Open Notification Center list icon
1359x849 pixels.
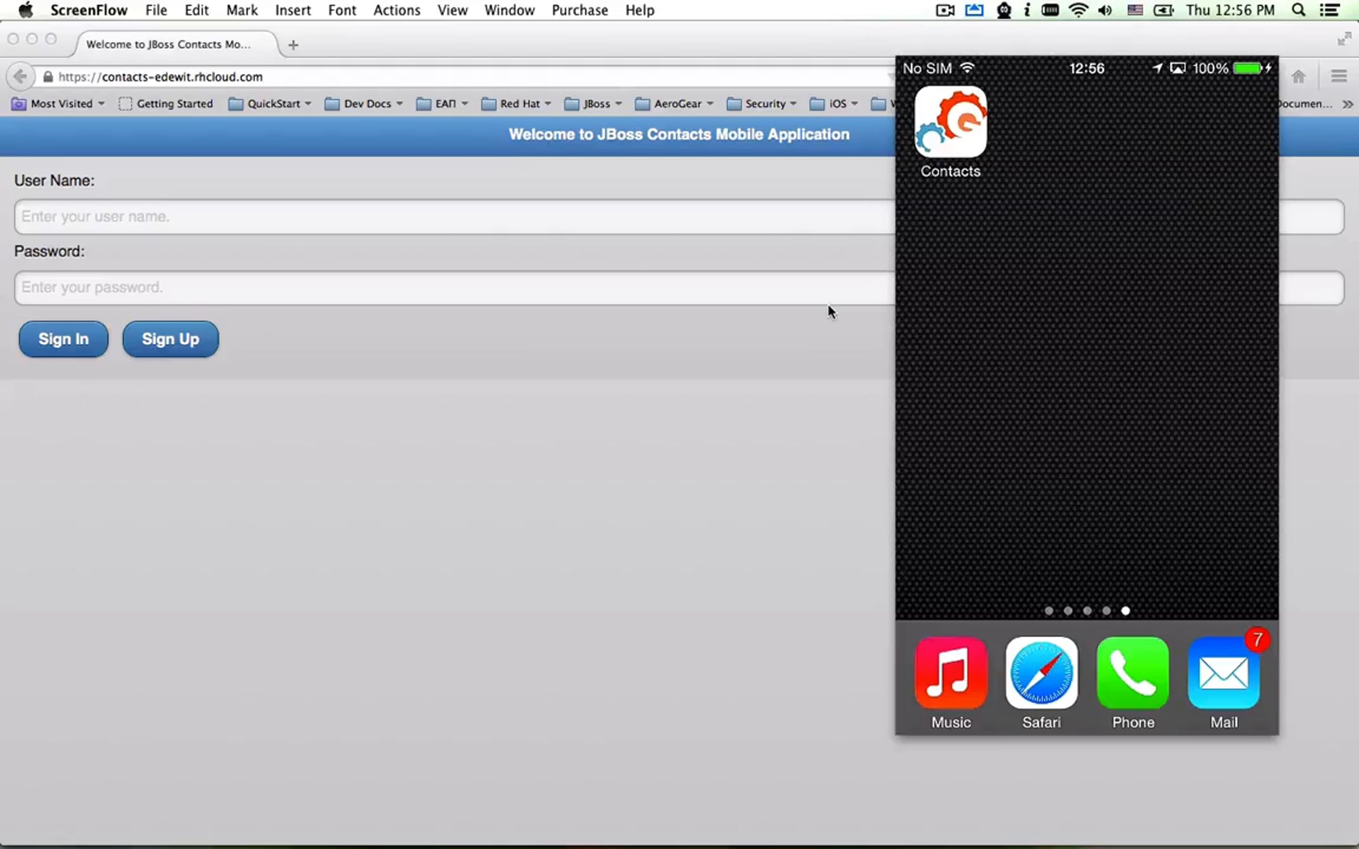1330,10
